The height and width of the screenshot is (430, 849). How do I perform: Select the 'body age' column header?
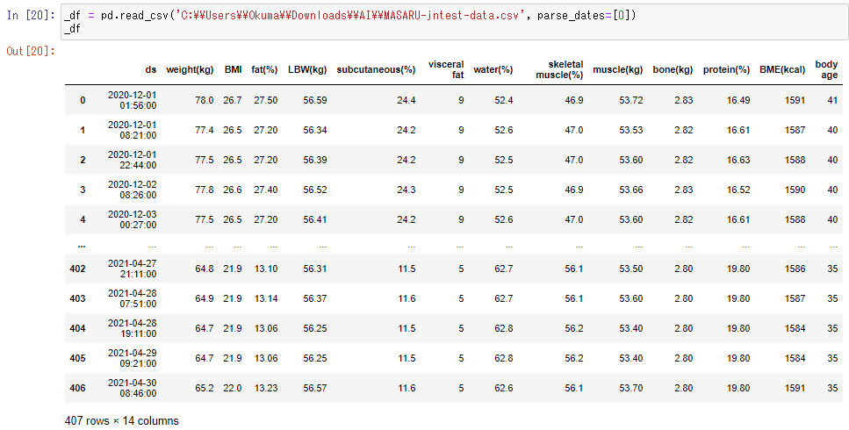click(x=826, y=70)
